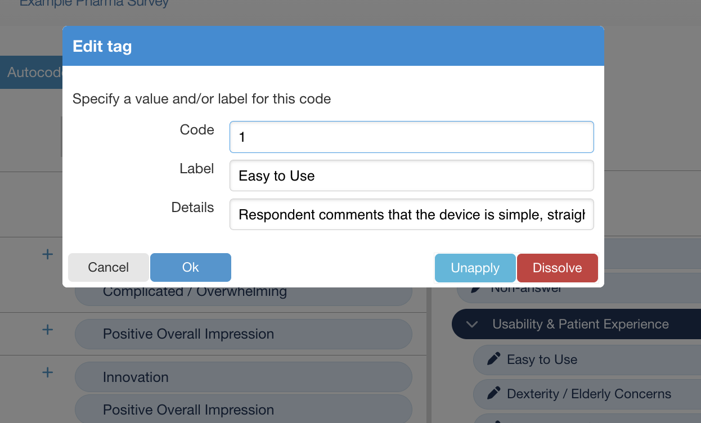The image size is (701, 423).
Task: Click the Cancel button in Edit tag dialog
Action: tap(109, 267)
